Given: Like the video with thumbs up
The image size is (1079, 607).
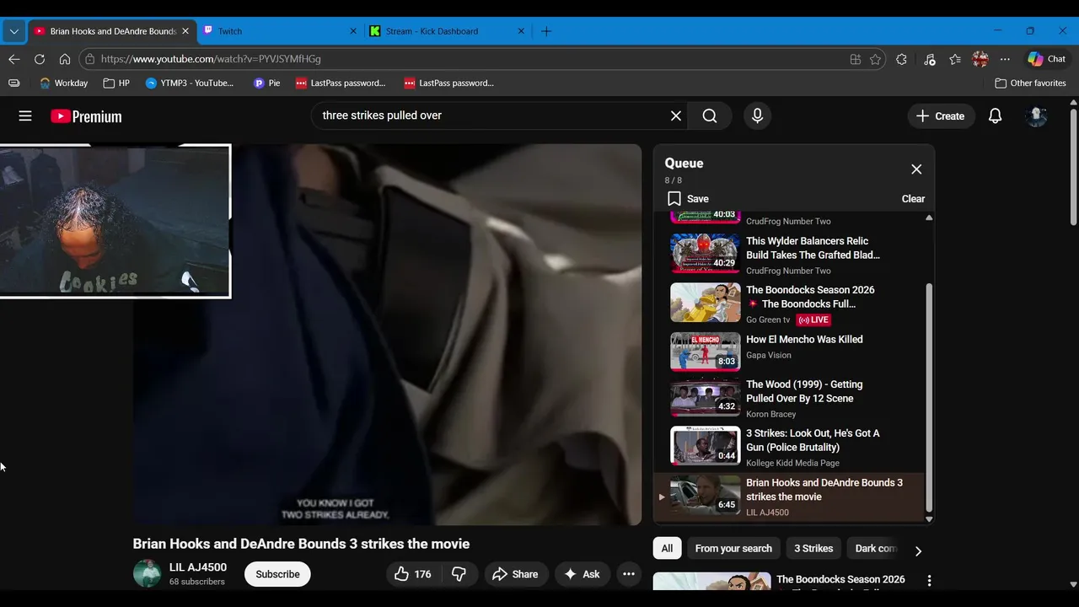Looking at the screenshot, I should click(413, 574).
